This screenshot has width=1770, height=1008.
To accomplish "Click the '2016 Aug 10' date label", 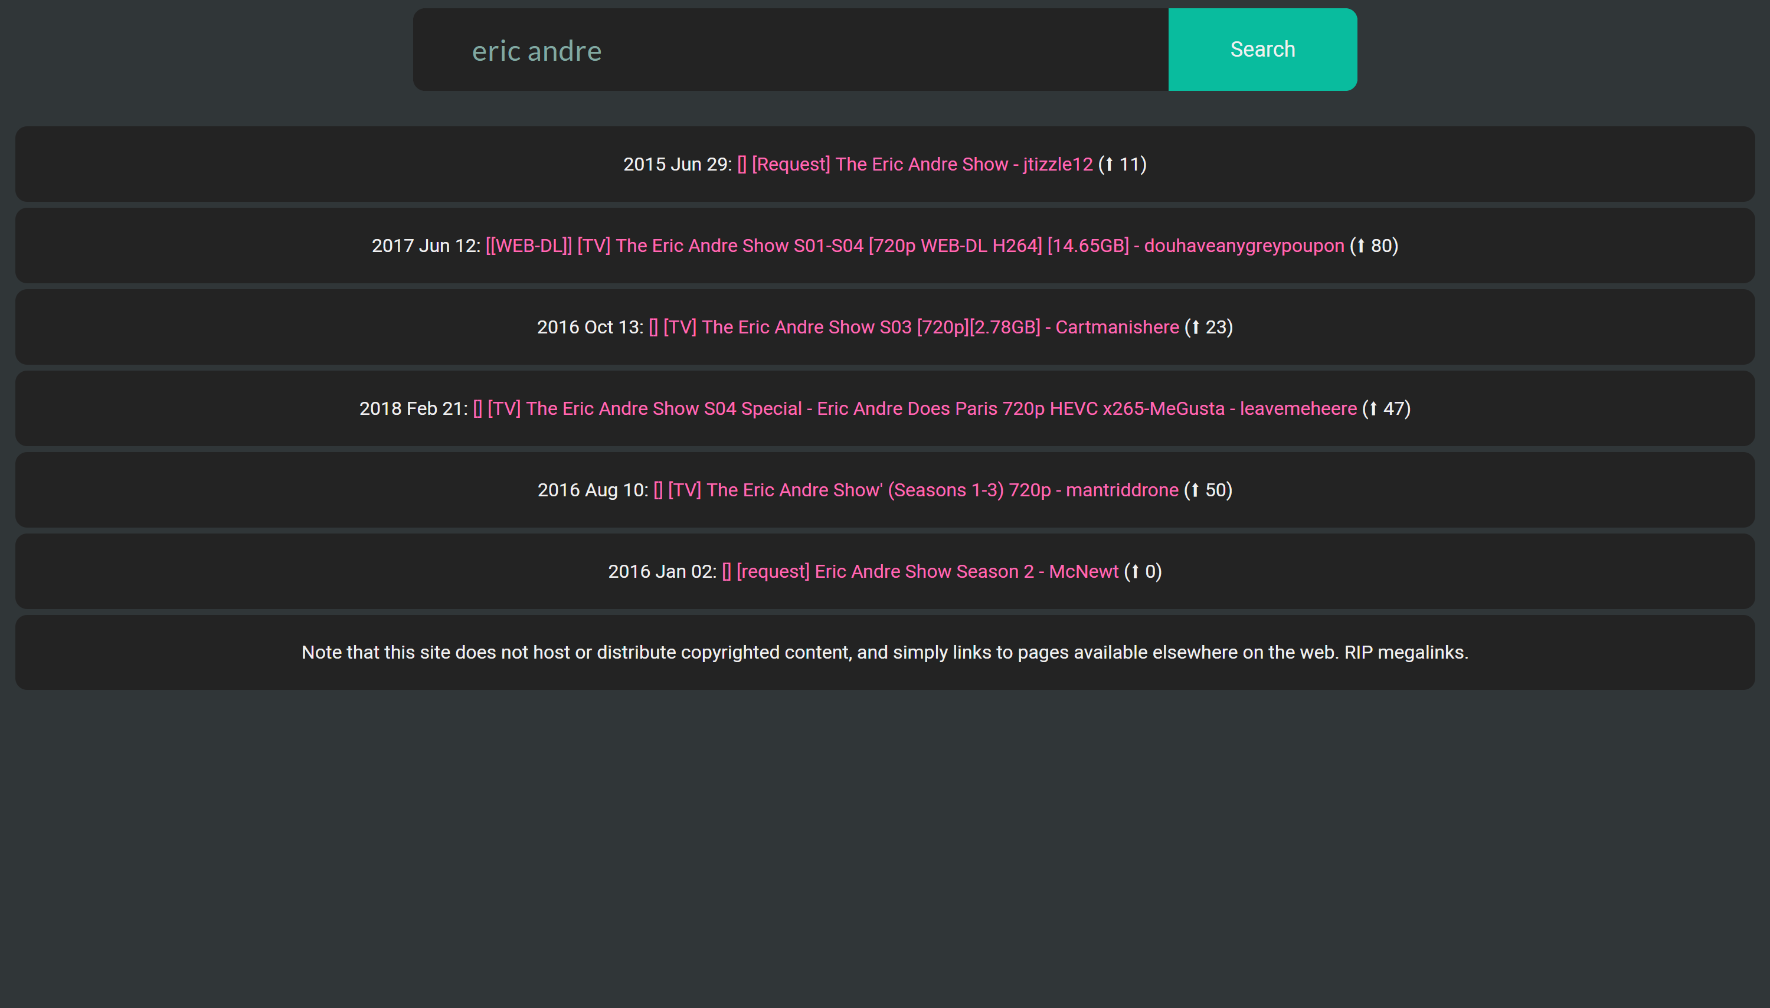I will [592, 490].
